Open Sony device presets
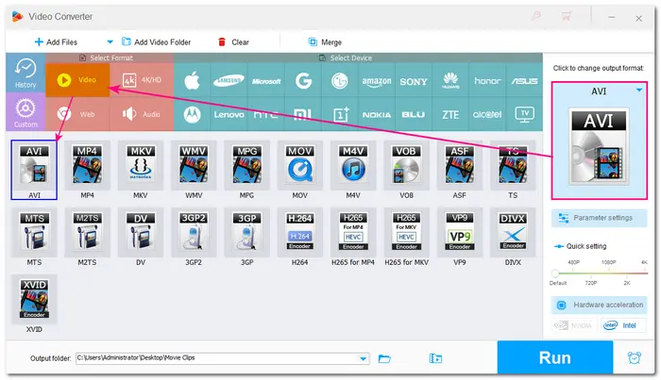 coord(414,80)
